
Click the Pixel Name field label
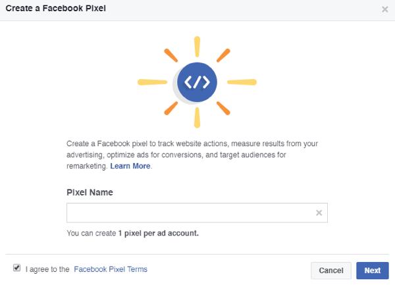(90, 192)
